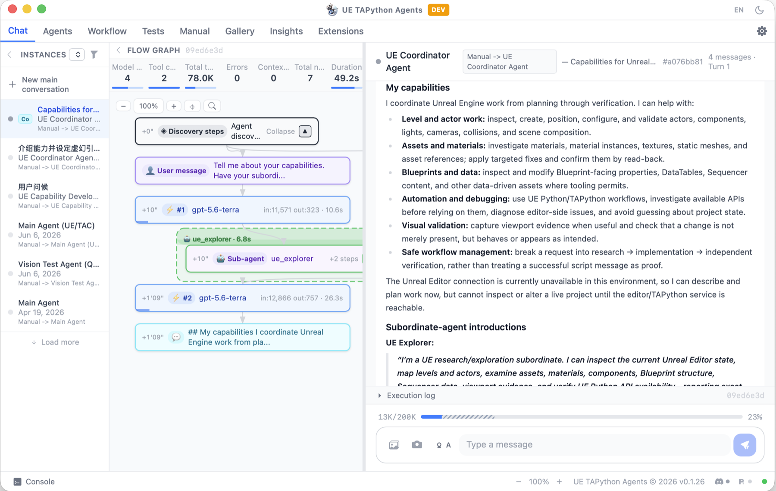This screenshot has height=491, width=776.
Task: Send the message with paper plane button
Action: point(745,445)
